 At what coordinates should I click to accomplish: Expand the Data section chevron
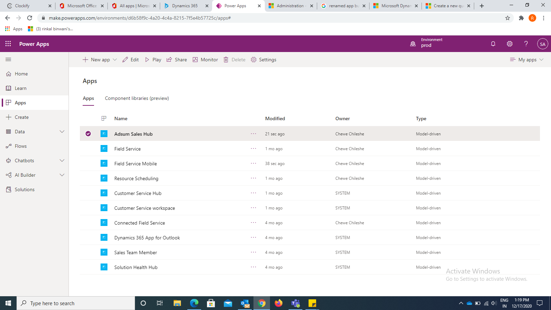click(x=62, y=132)
